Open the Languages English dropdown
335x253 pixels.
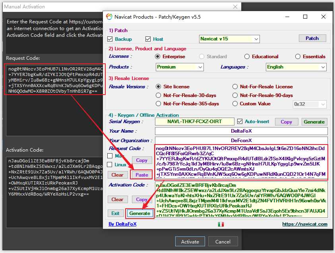pyautogui.click(x=296, y=67)
